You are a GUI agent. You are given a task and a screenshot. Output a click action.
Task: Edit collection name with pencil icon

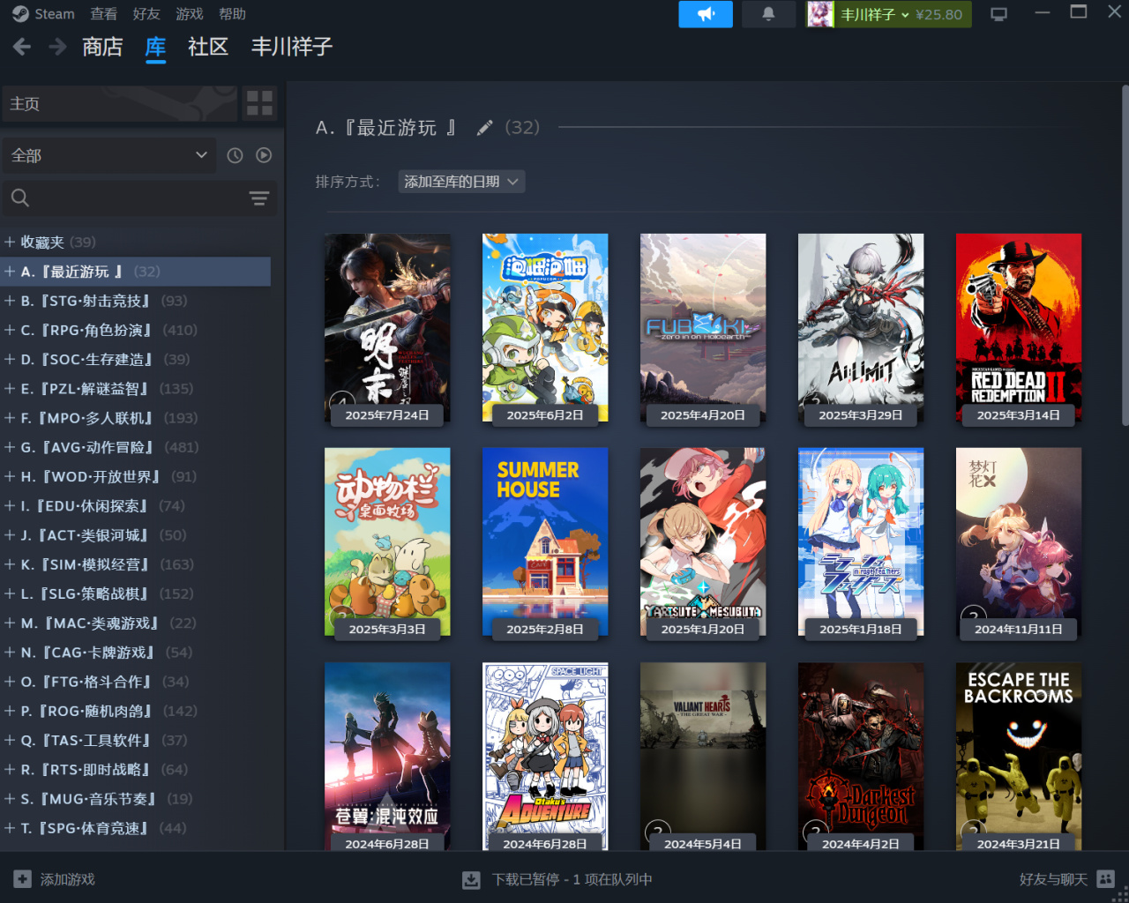[x=484, y=128]
